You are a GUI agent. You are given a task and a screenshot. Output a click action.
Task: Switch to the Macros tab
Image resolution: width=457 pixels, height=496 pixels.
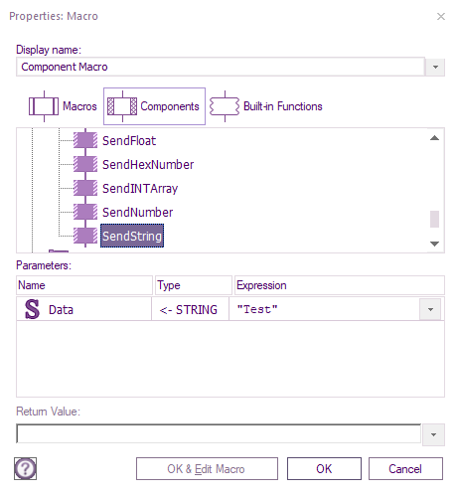pos(63,106)
